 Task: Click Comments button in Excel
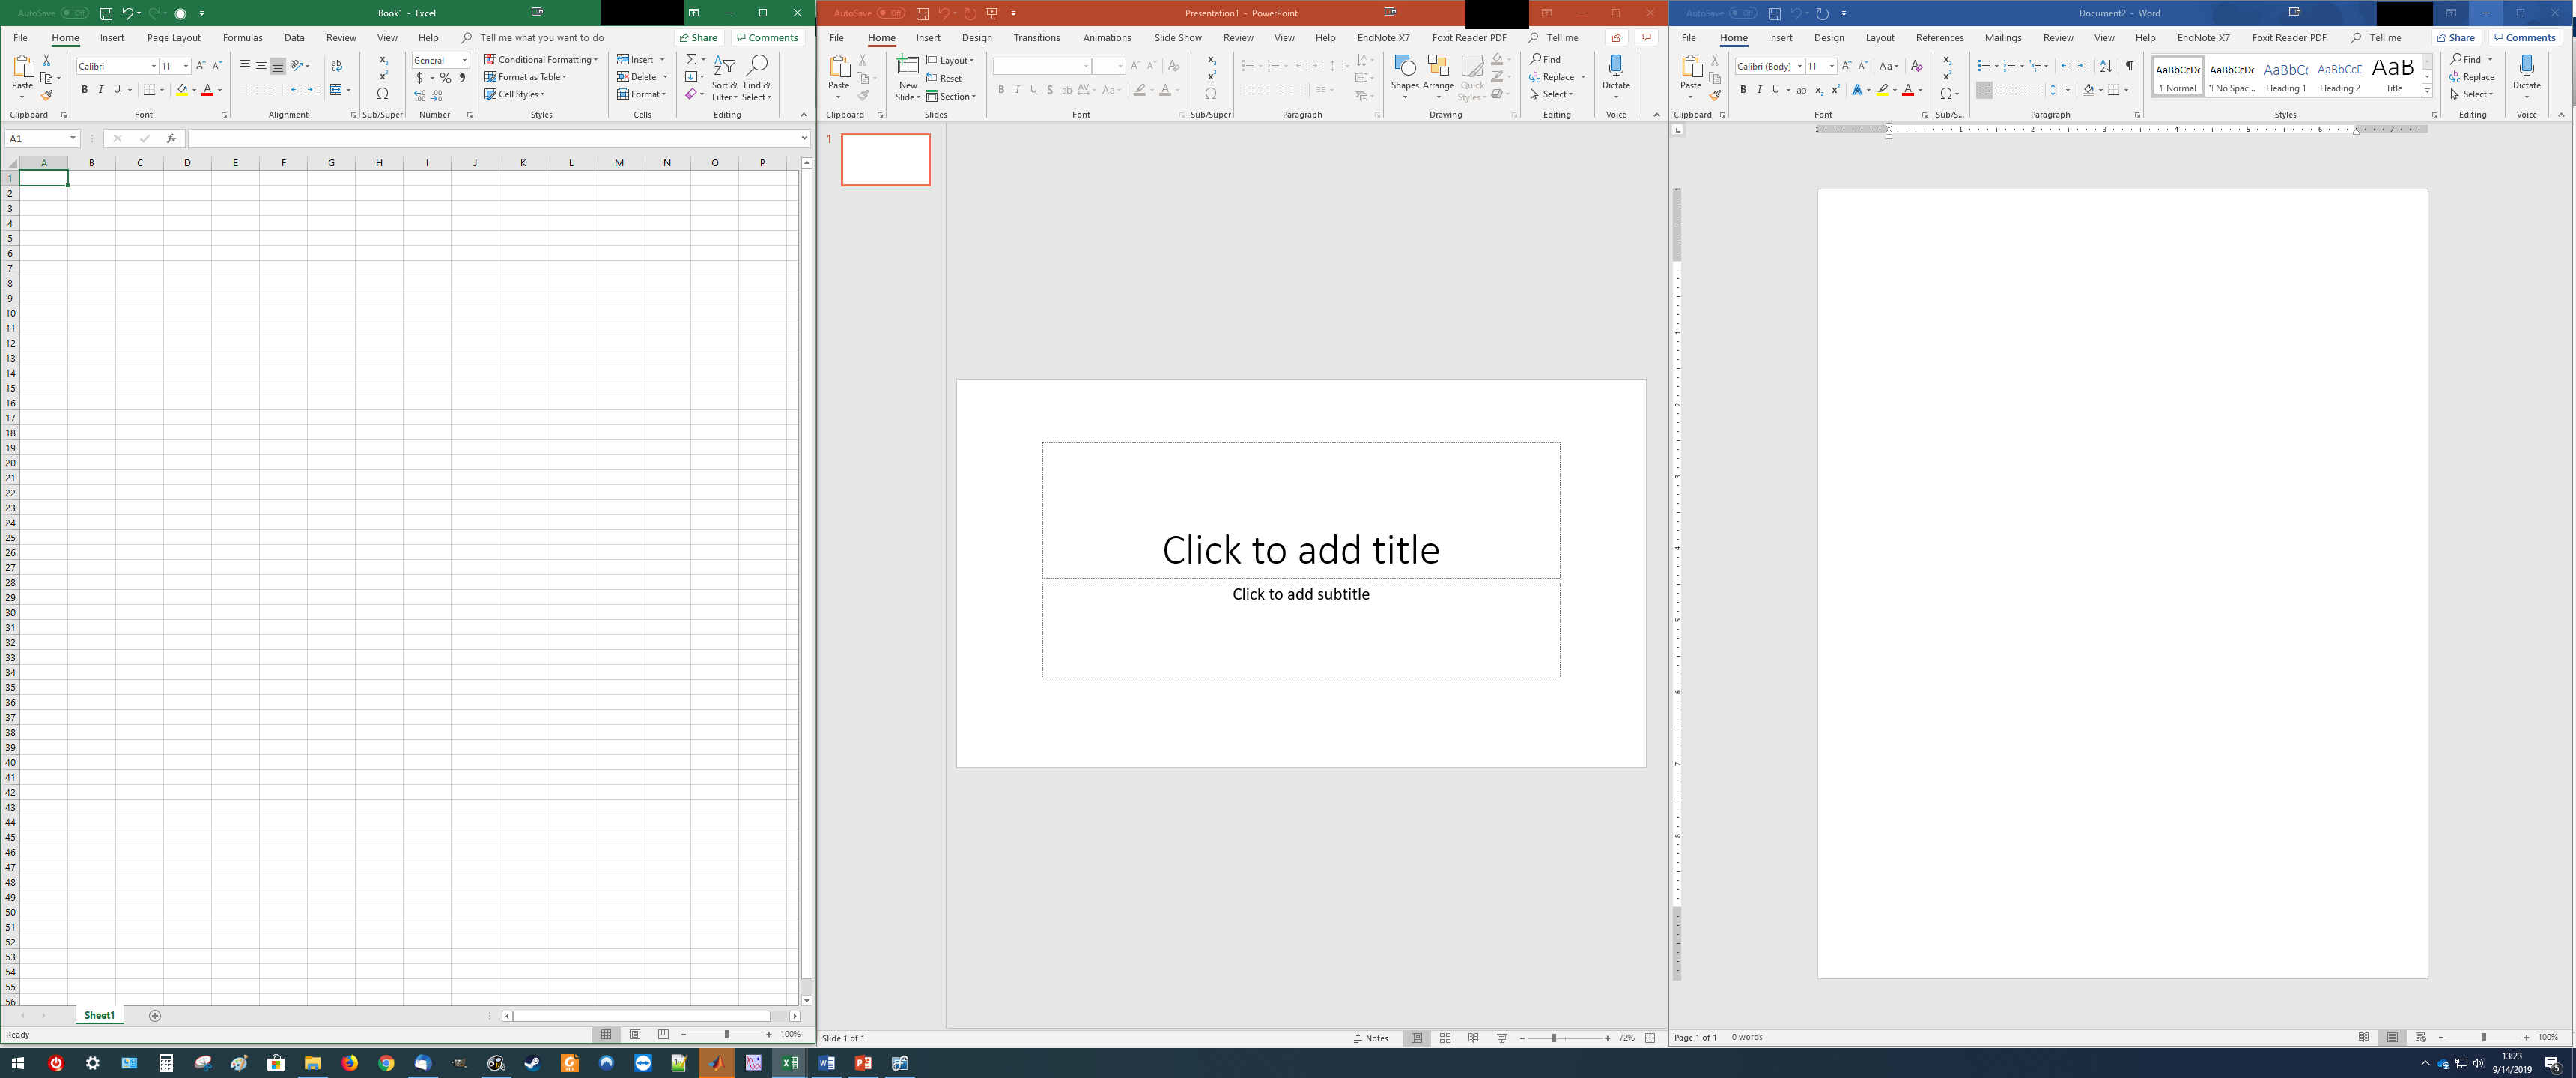[767, 38]
